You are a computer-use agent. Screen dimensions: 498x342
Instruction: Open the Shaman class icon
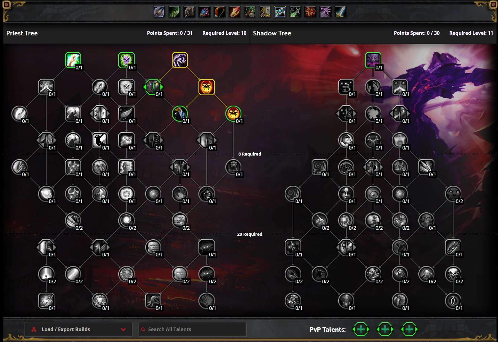pos(310,12)
